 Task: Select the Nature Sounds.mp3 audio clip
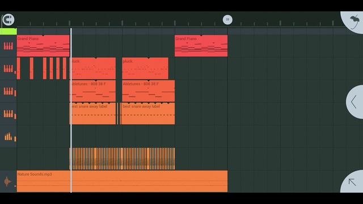[123, 181]
